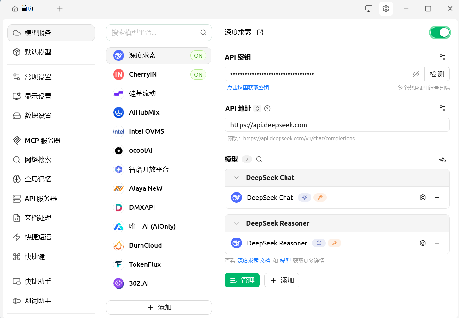The width and height of the screenshot is (459, 318).
Task: Remove the DeepSeek Chat model
Action: [x=437, y=198]
